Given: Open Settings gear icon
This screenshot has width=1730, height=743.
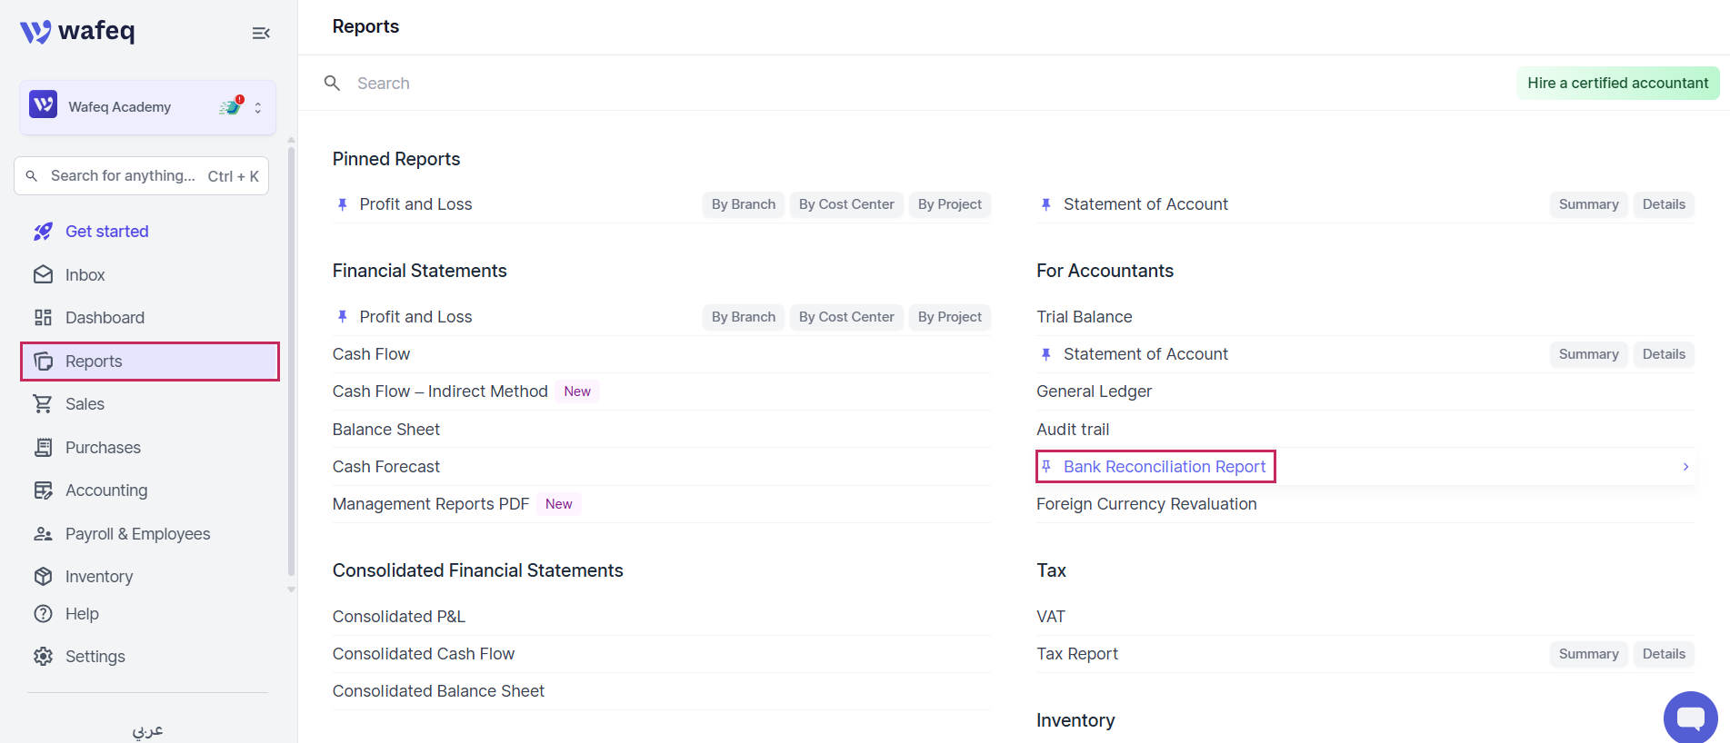Looking at the screenshot, I should (43, 657).
